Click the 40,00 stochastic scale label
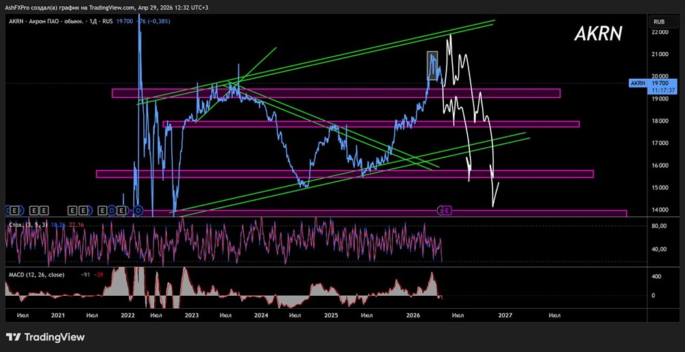Screen dimensions: 685x352 pos(658,249)
